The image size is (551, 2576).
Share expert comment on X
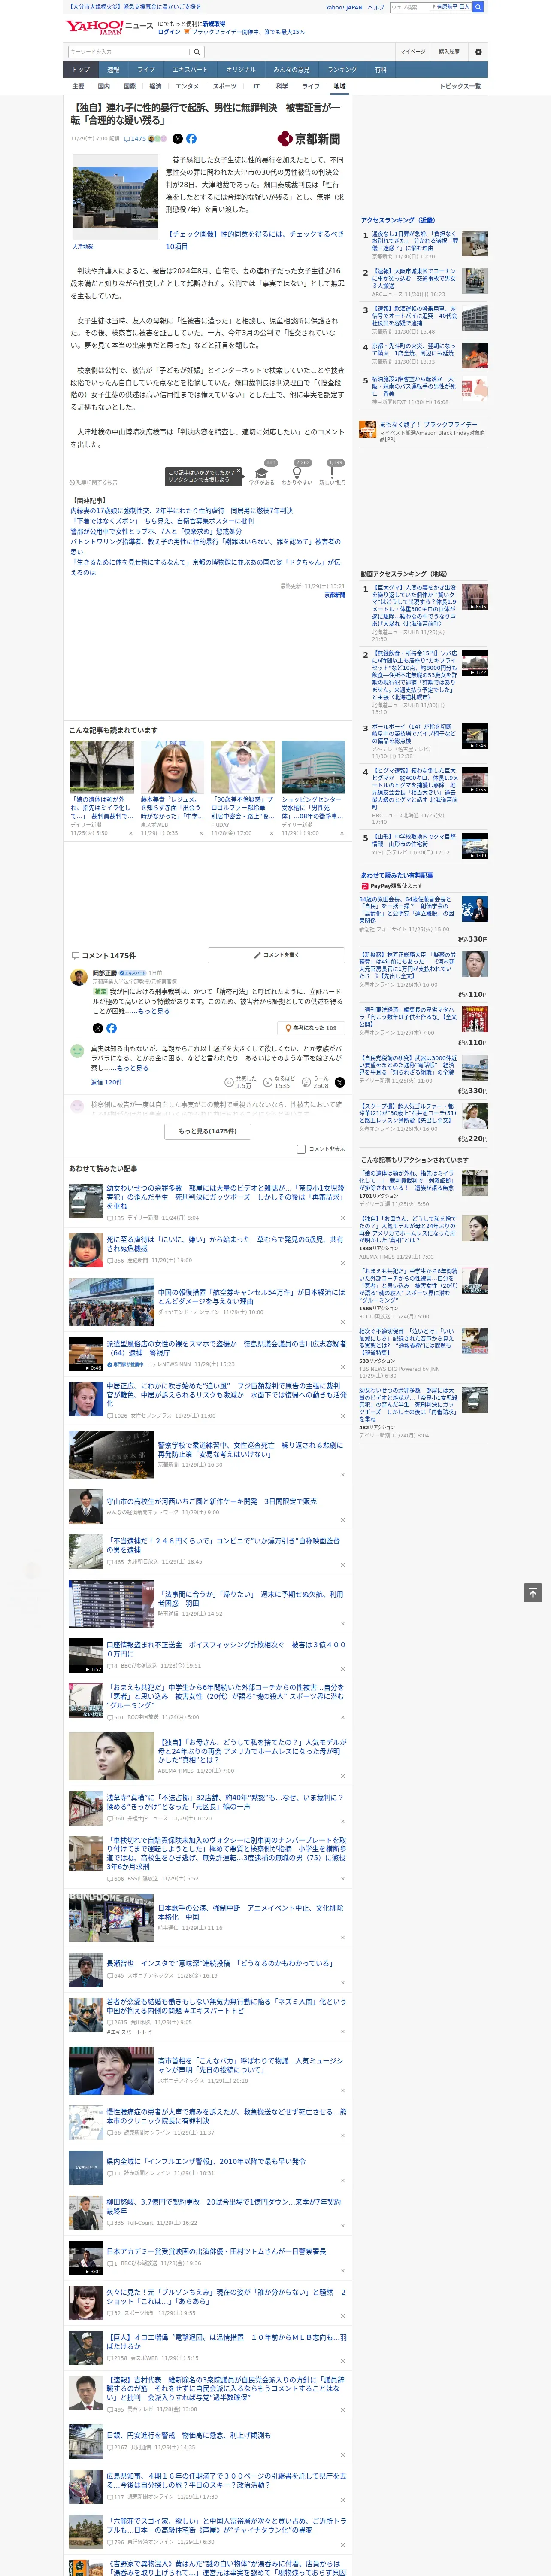(x=98, y=1028)
